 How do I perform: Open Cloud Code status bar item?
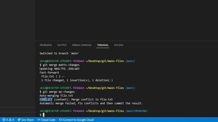click(x=46, y=120)
